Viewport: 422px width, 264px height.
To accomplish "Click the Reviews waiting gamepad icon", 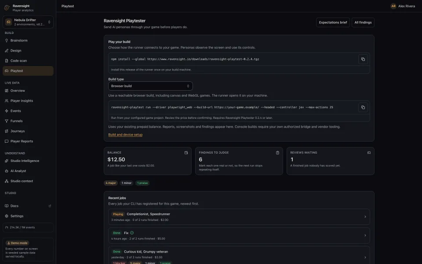I will point(369,153).
